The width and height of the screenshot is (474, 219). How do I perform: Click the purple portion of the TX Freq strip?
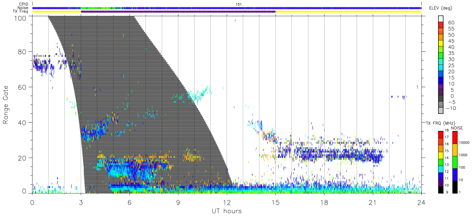point(178,12)
